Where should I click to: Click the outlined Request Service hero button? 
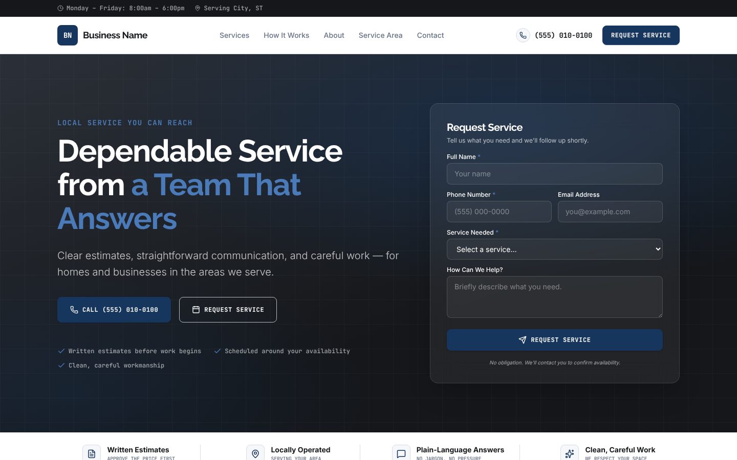coord(228,310)
